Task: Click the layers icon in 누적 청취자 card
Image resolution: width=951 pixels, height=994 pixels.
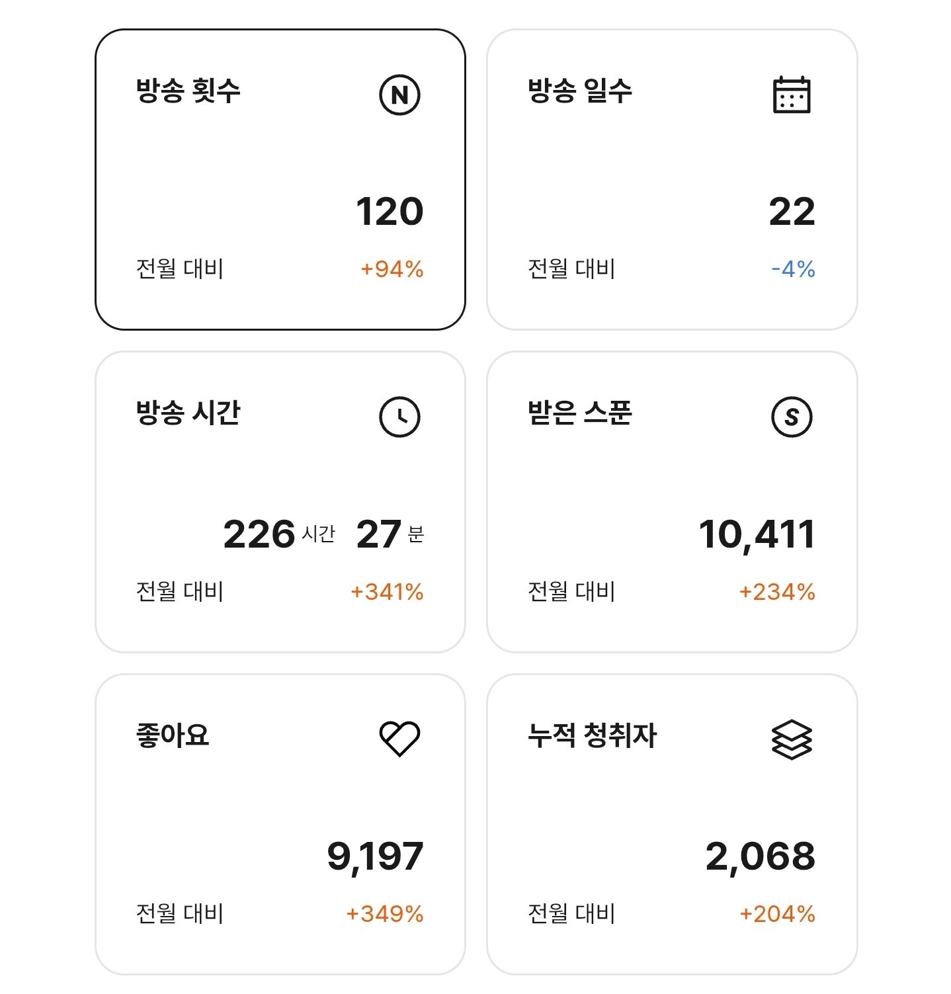Action: tap(792, 739)
